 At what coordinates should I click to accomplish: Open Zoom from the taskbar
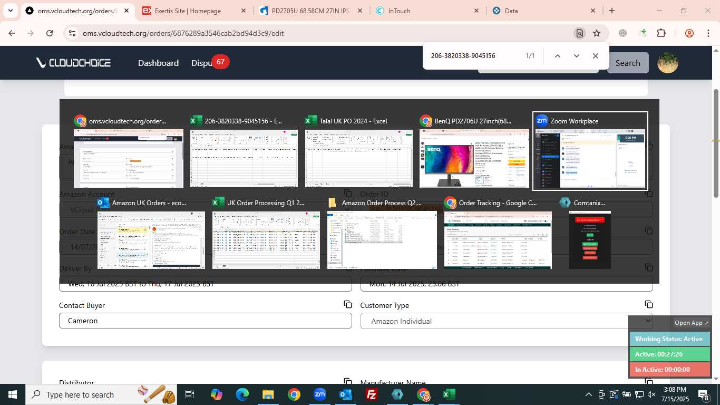320,394
